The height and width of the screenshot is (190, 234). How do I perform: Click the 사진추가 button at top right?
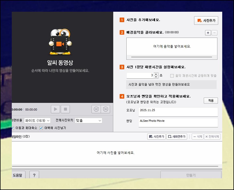click(x=206, y=21)
